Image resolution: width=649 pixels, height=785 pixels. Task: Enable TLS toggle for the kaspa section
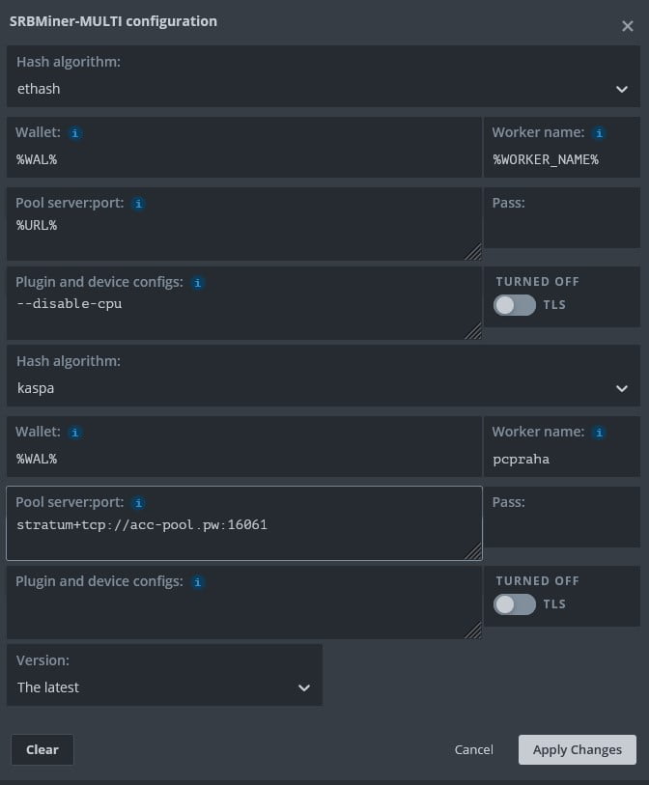pos(514,604)
